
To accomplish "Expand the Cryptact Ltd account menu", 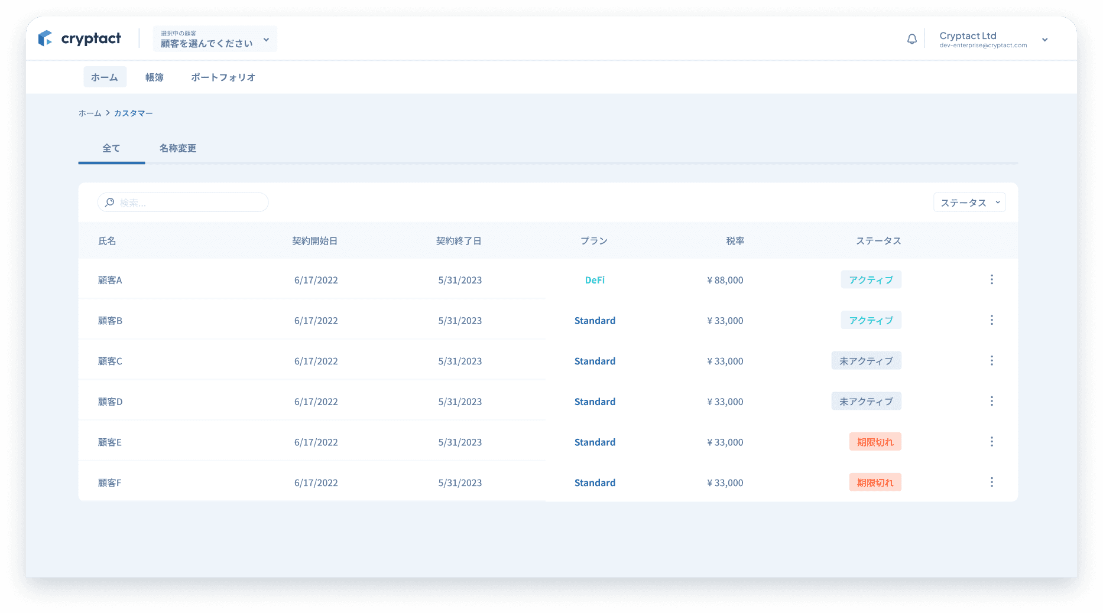I will coord(1044,40).
